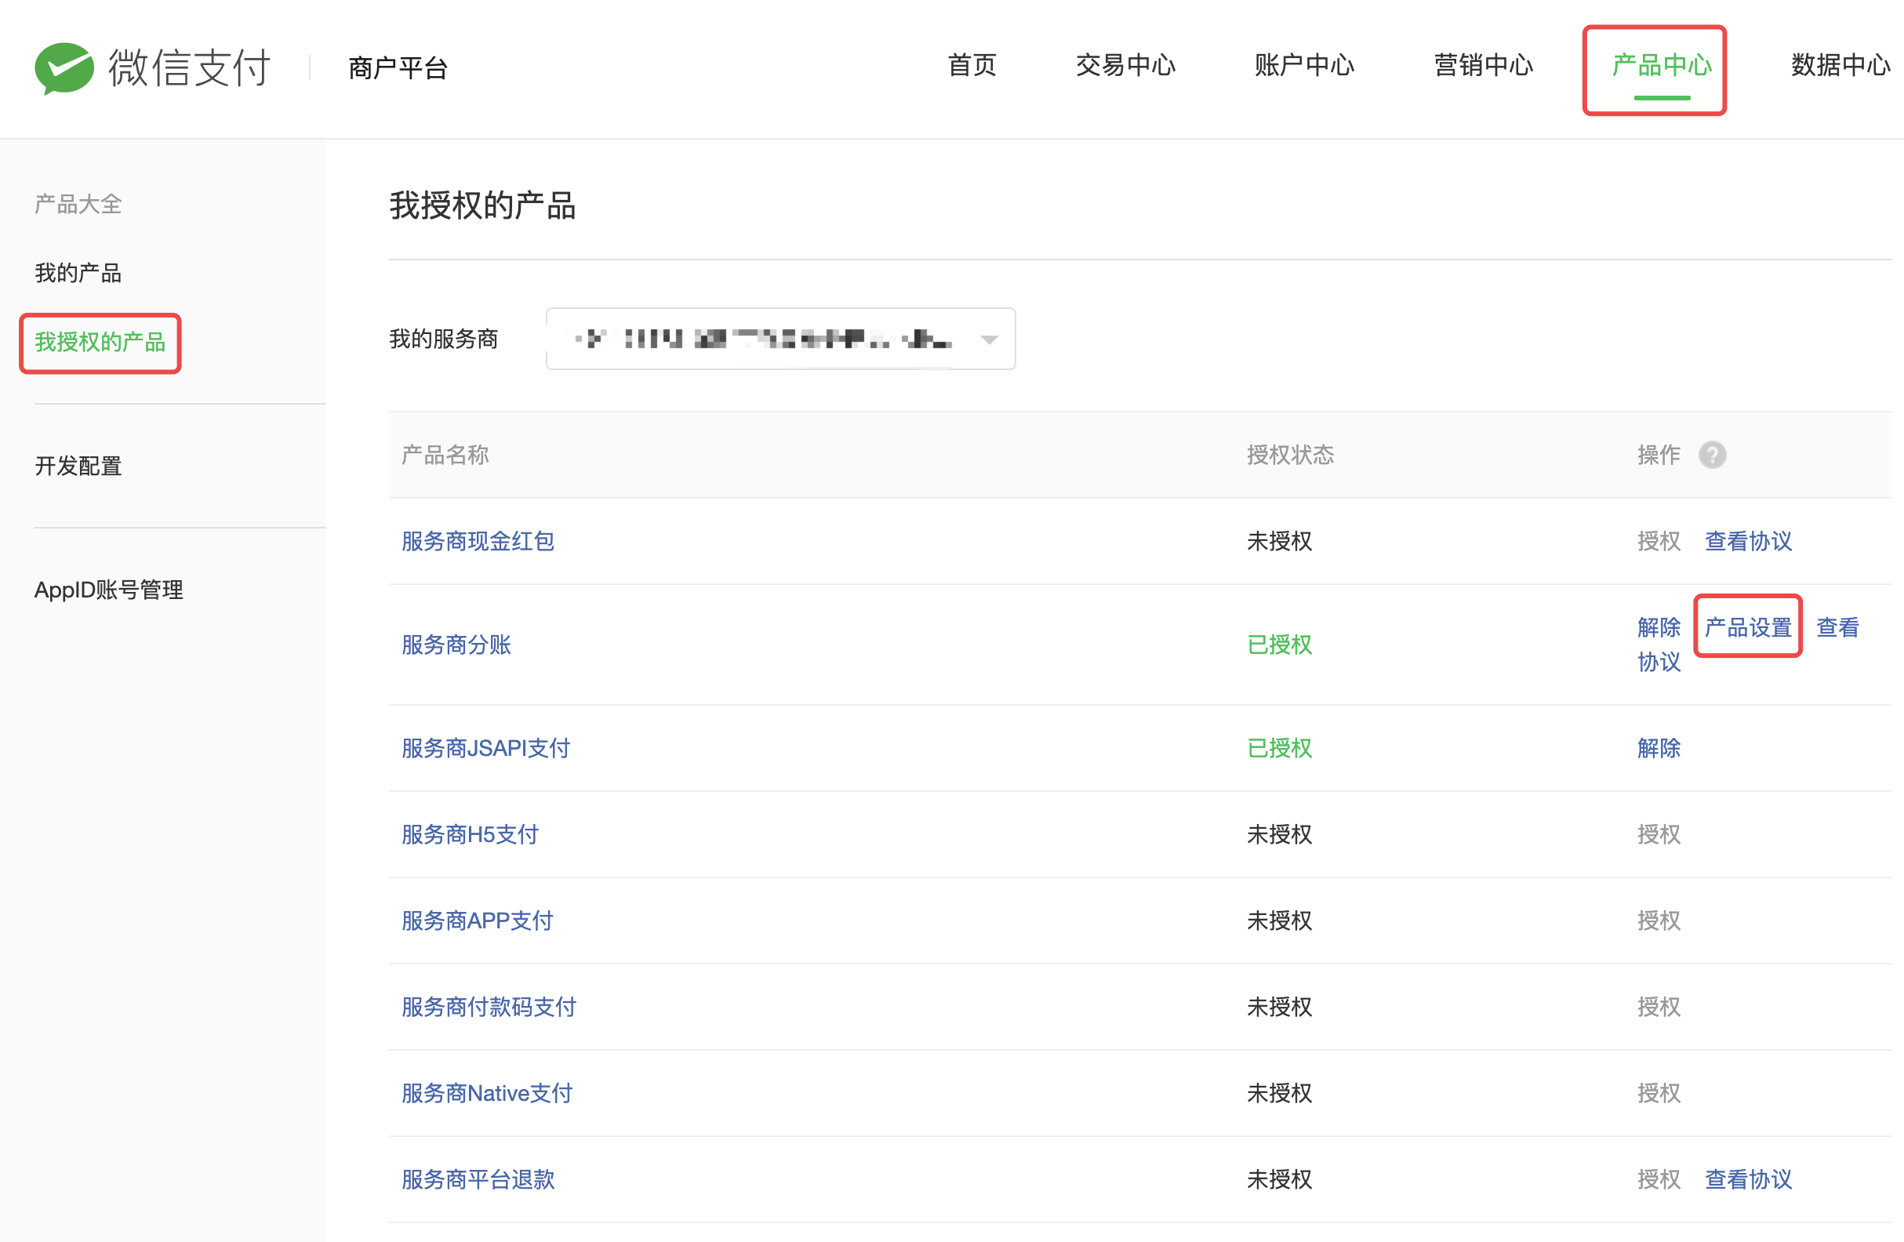This screenshot has height=1242, width=1904.
Task: Click 授权 for 服务商现金红包
Action: [x=1659, y=542]
